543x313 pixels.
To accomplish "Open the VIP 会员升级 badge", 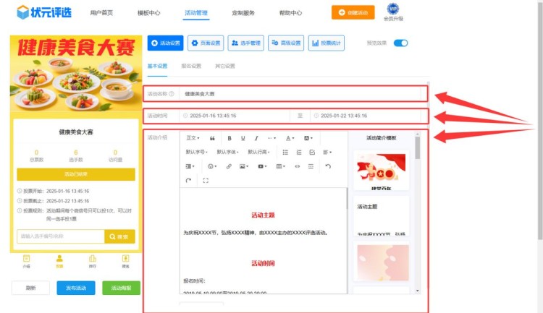I will click(x=393, y=12).
